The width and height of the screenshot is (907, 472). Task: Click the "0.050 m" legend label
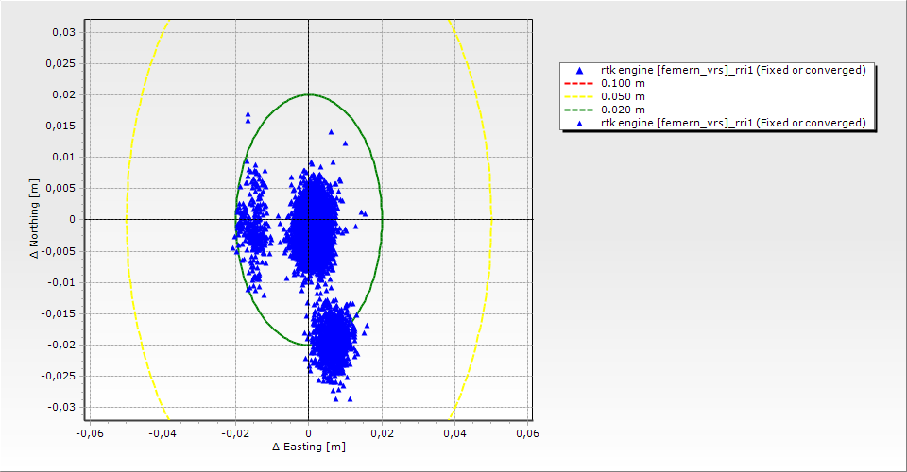tap(624, 96)
